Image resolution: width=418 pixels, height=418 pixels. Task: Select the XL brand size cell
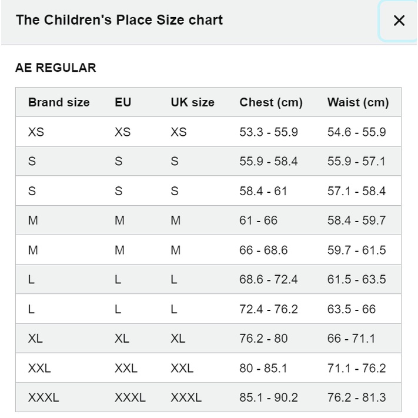[35, 339]
